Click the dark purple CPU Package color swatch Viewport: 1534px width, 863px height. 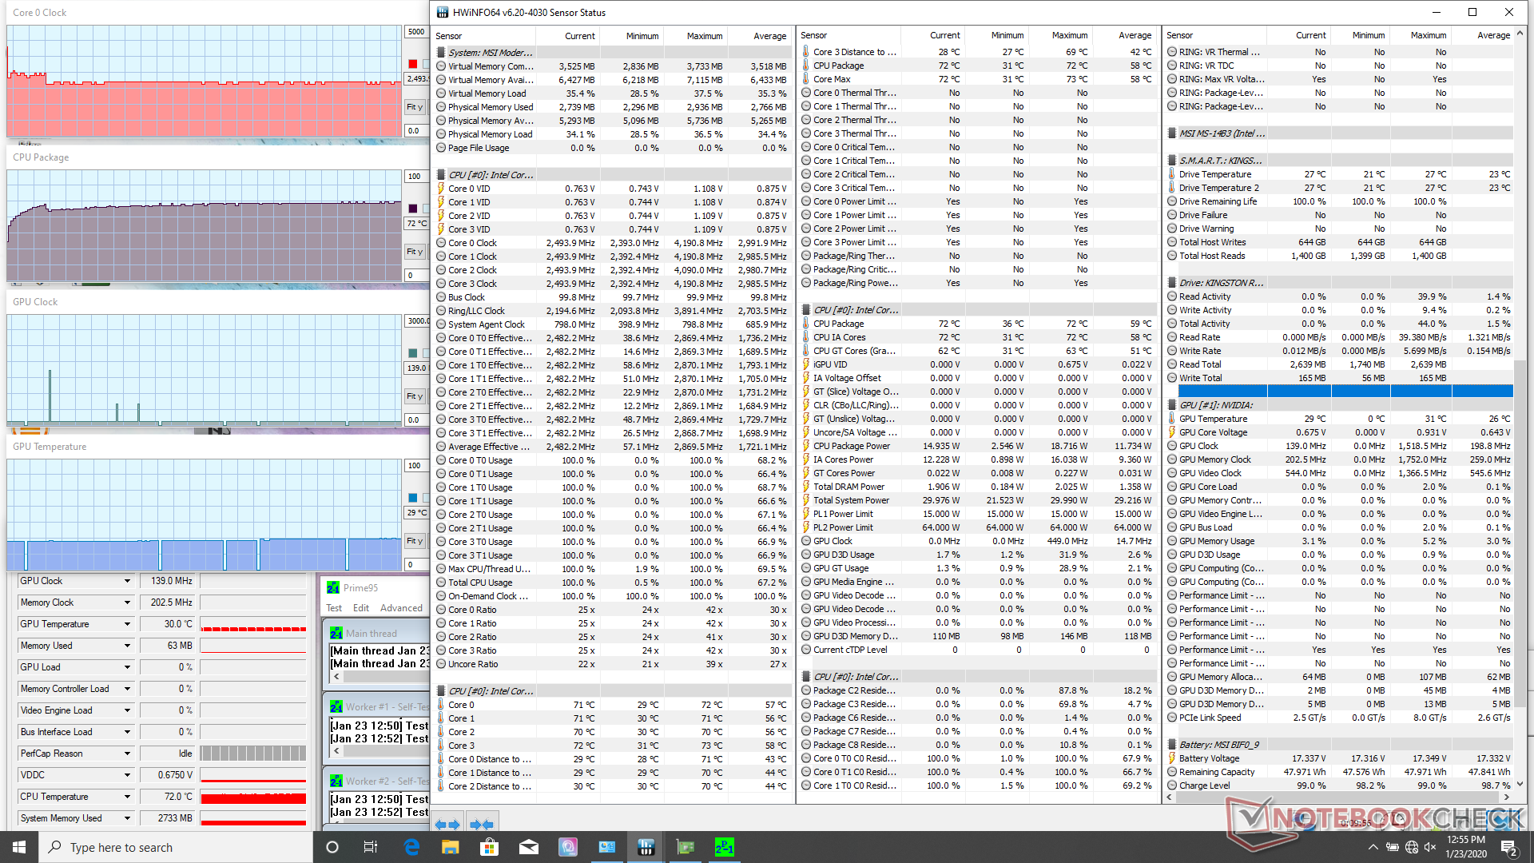coord(413,209)
